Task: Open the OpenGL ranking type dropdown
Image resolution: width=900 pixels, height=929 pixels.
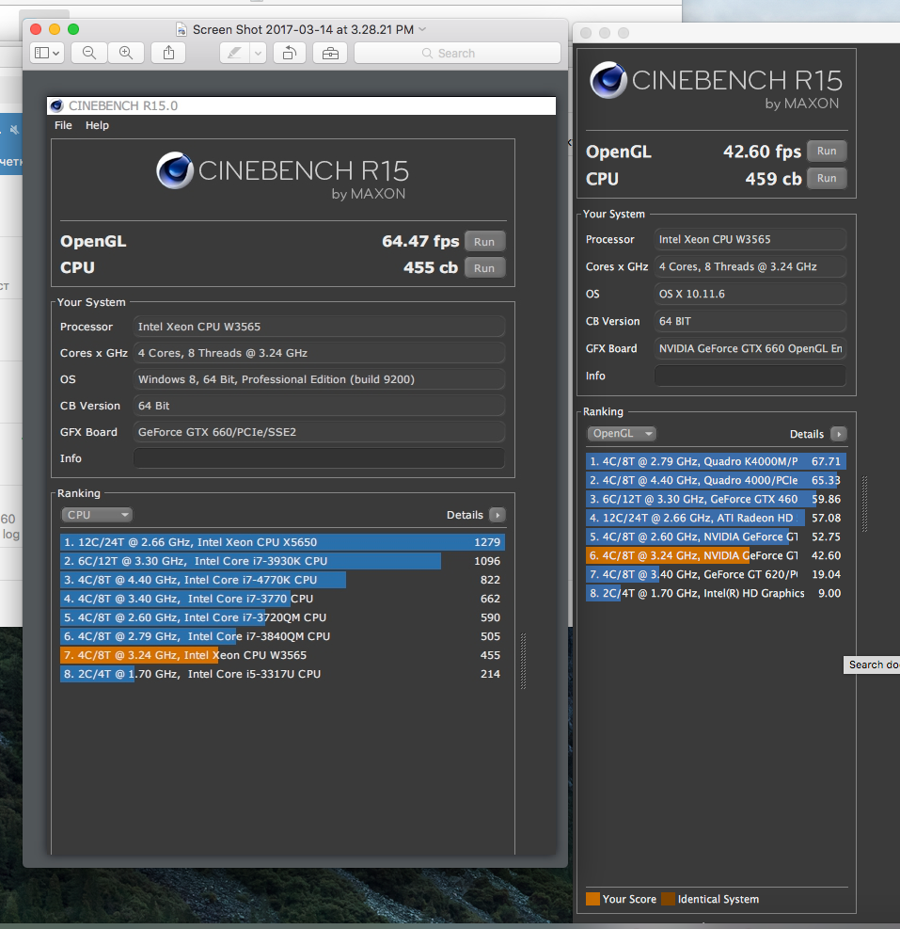Action: click(622, 434)
